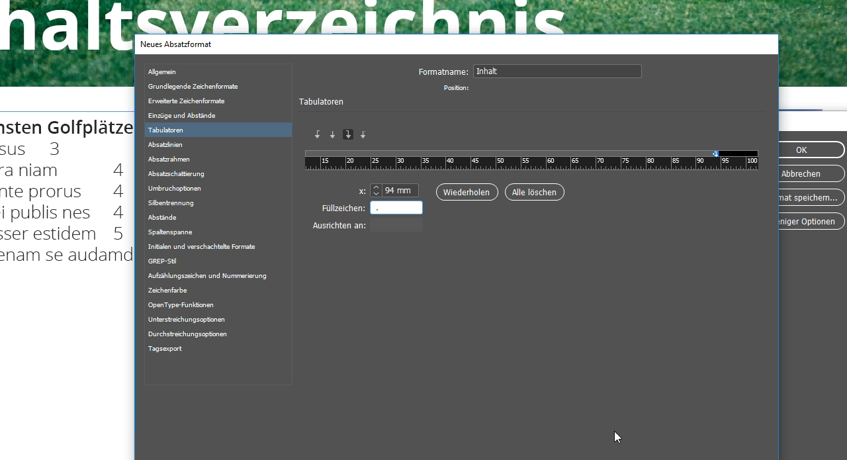Image resolution: width=847 pixels, height=460 pixels.
Task: Open Einzüge und Abstände category
Action: pos(218,115)
